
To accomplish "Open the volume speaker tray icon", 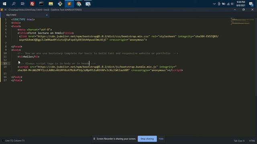I will coord(232,4).
